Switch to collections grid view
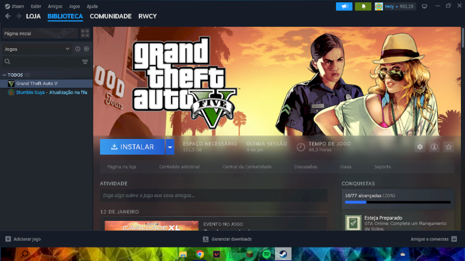Image resolution: width=465 pixels, height=261 pixels. [85, 33]
